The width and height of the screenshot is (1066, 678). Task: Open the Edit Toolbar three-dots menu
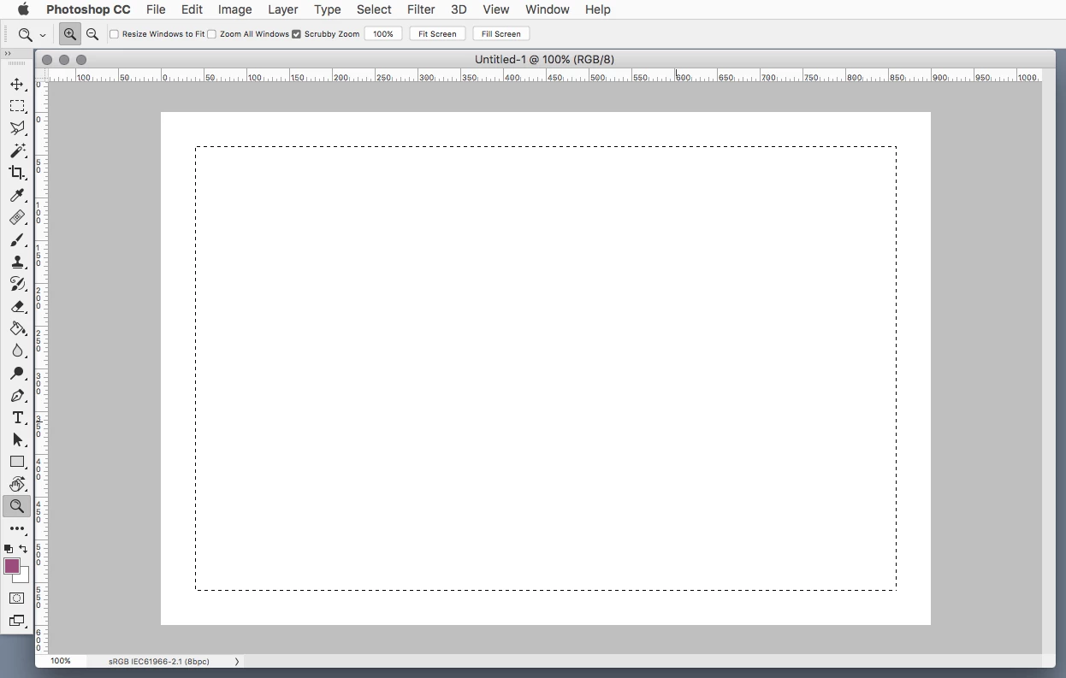point(16,528)
